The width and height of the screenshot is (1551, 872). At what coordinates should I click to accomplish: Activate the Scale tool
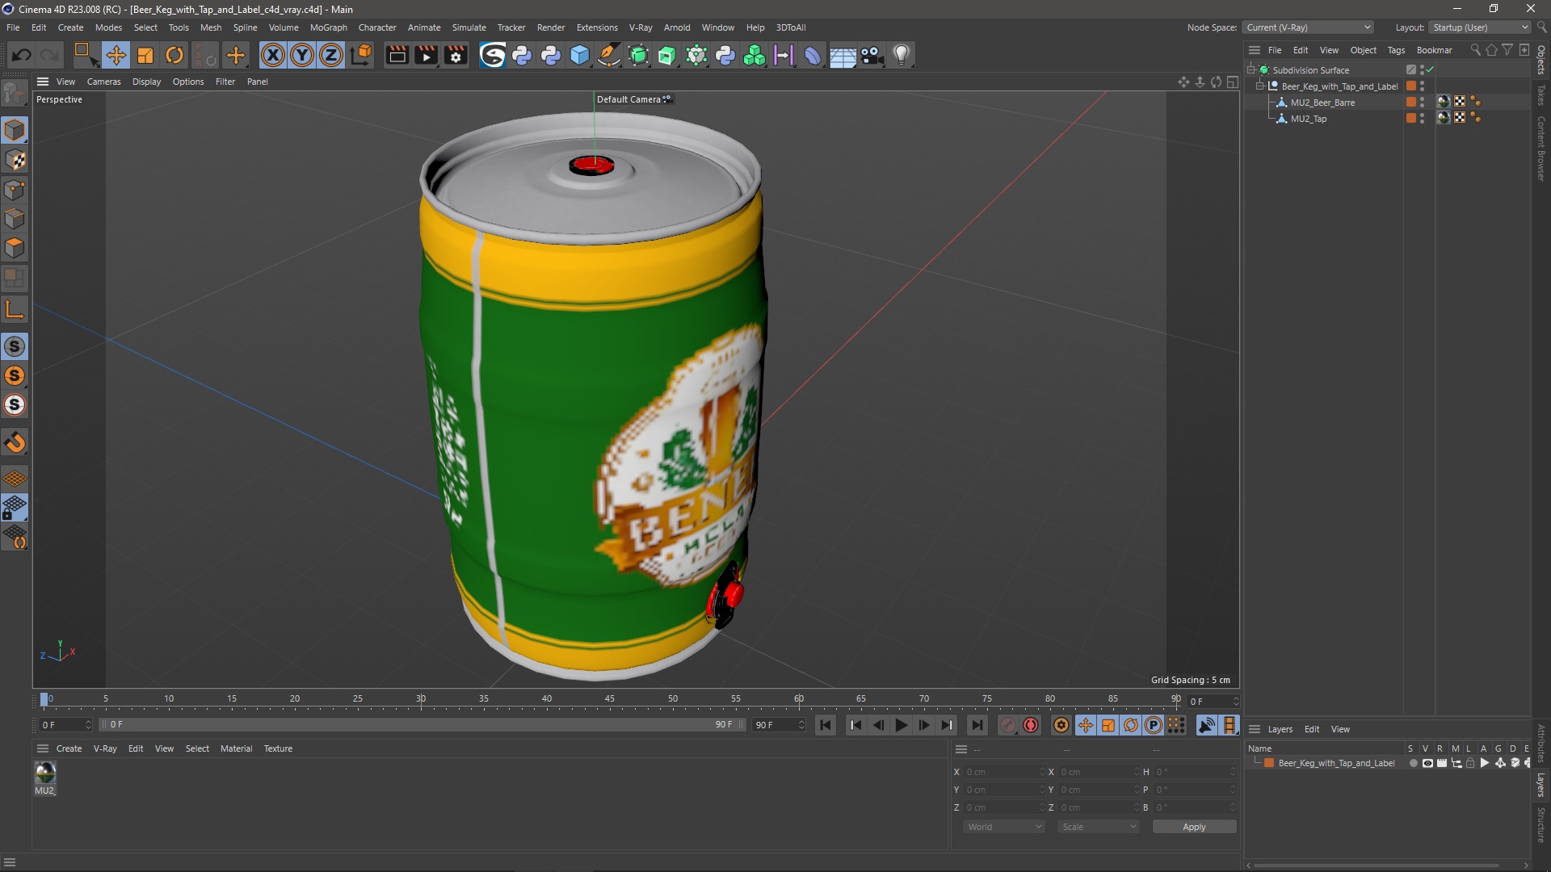pos(145,55)
